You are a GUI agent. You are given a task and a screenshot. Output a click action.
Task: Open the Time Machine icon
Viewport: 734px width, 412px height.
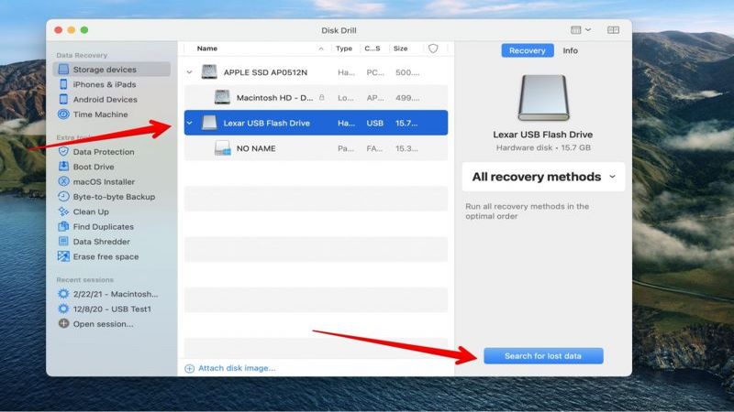63,114
